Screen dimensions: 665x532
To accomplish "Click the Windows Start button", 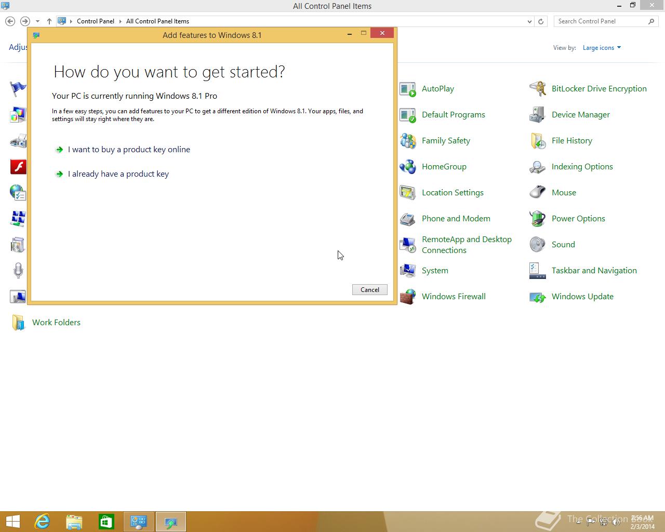I will click(12, 522).
